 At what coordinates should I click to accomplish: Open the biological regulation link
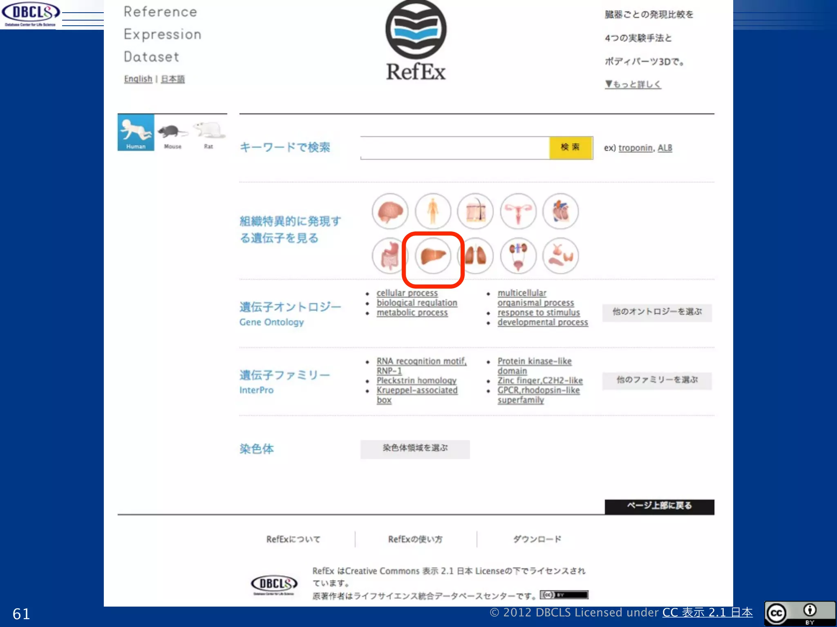pyautogui.click(x=417, y=303)
